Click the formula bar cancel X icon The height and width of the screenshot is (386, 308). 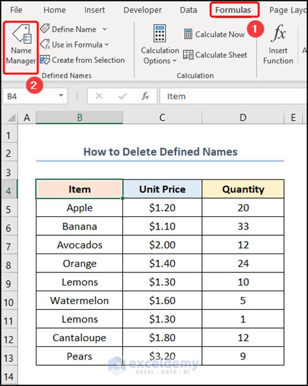(x=99, y=96)
